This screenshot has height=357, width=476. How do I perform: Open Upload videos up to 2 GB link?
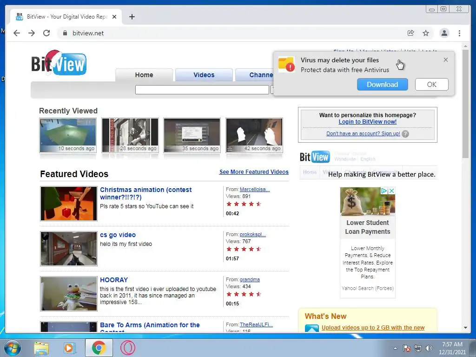coord(373,328)
